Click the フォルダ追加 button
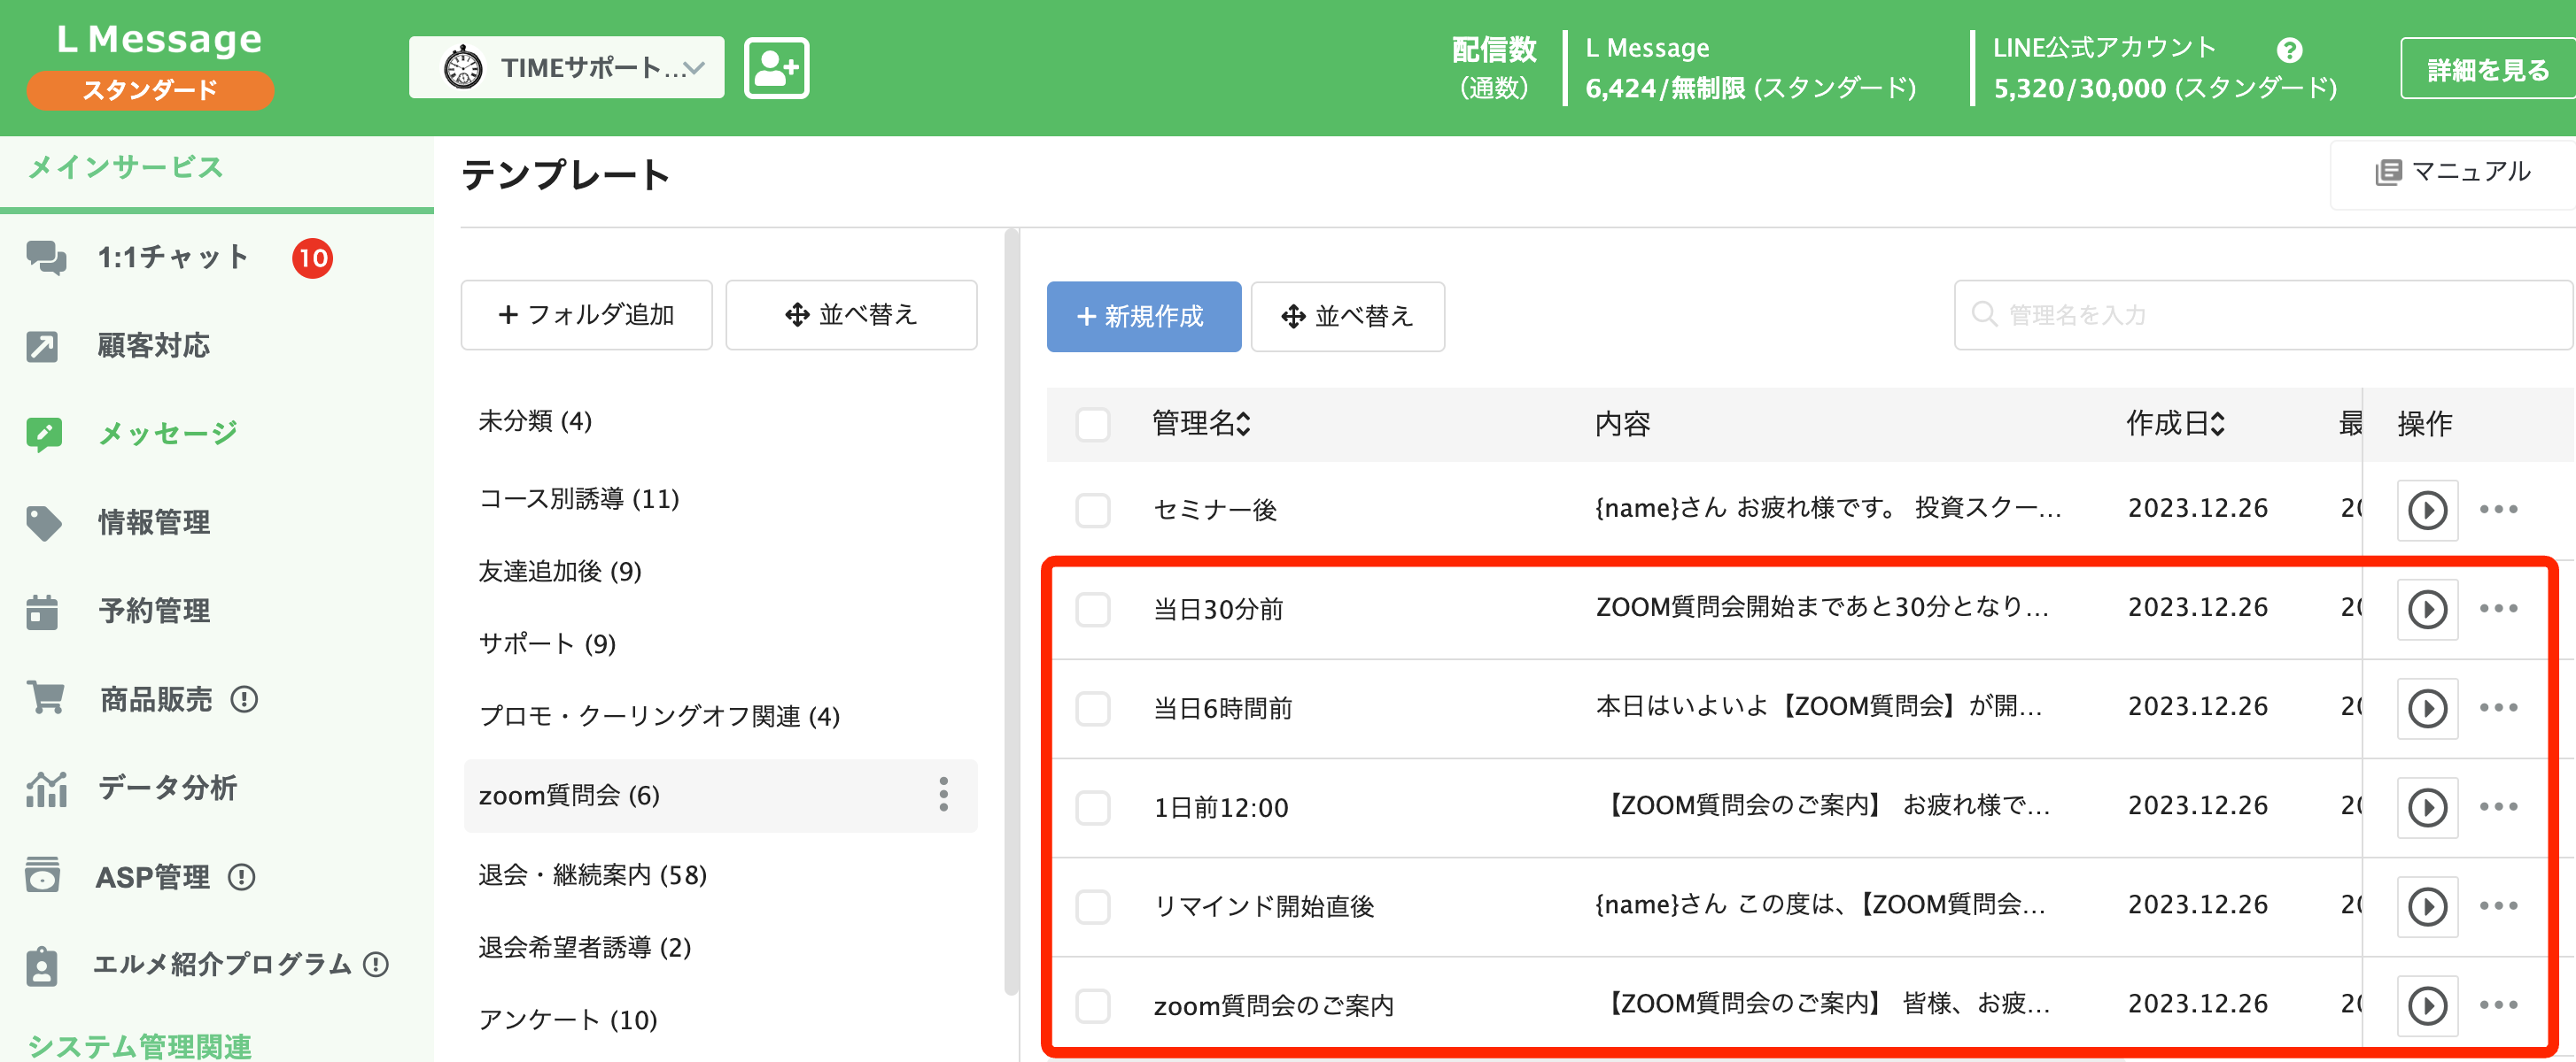 point(586,315)
